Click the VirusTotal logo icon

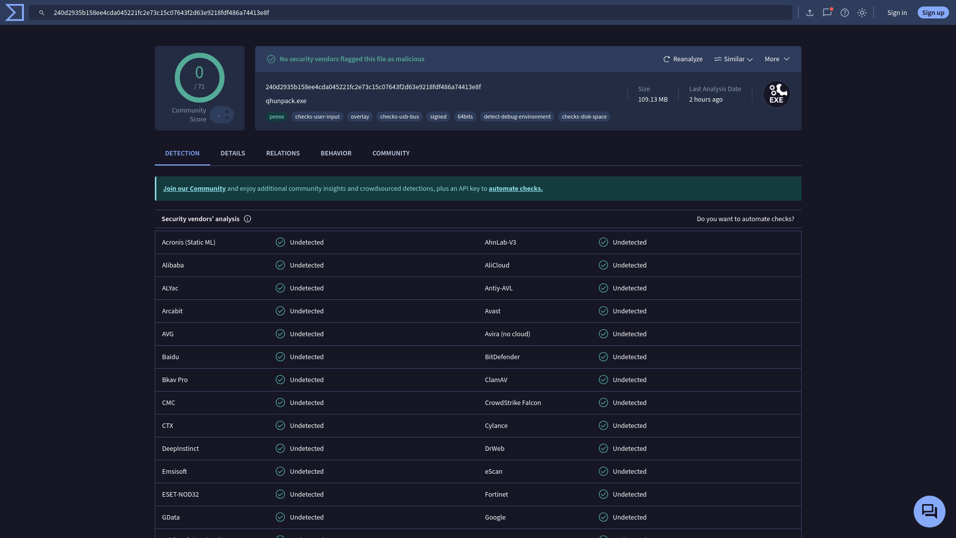[14, 12]
